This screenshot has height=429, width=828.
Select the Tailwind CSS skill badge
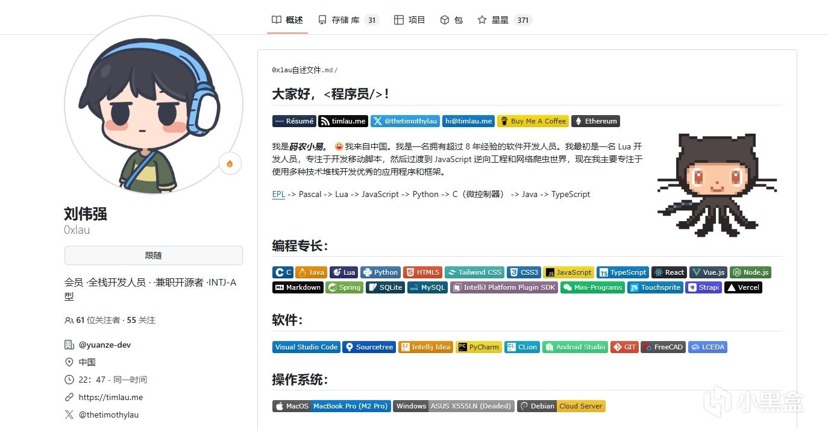click(x=474, y=272)
